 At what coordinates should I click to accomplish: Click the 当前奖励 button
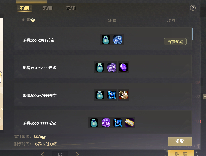[x=175, y=42]
